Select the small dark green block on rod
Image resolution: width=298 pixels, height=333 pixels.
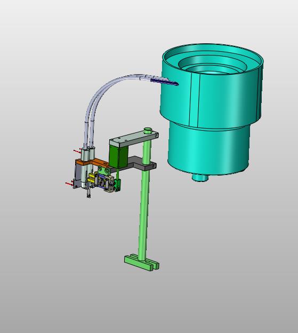(x=117, y=184)
